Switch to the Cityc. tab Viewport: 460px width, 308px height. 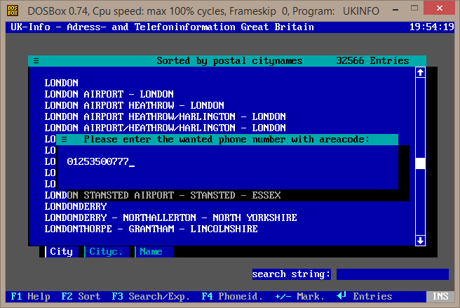point(106,252)
